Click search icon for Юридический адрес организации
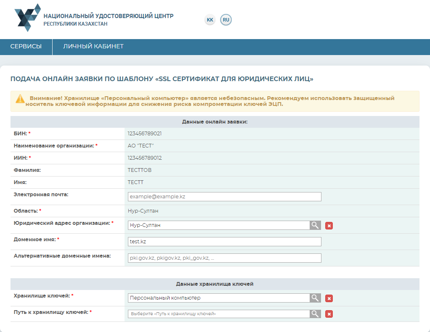The height and width of the screenshot is (332, 430). [315, 225]
